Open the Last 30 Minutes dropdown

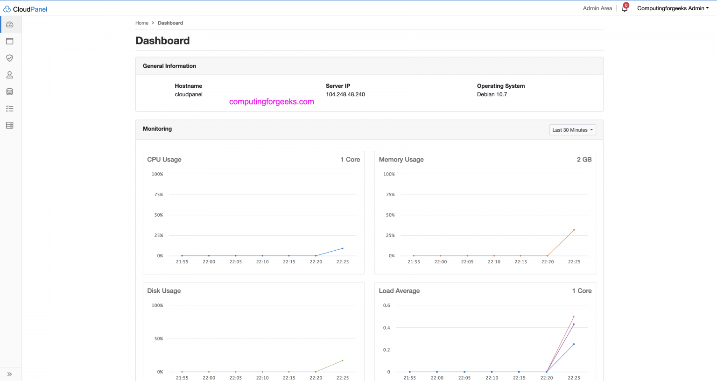coord(572,130)
